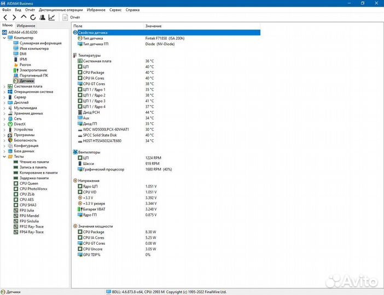The height and width of the screenshot is (295, 384).
Task: Click the Сеть network icon
Action: [10, 119]
